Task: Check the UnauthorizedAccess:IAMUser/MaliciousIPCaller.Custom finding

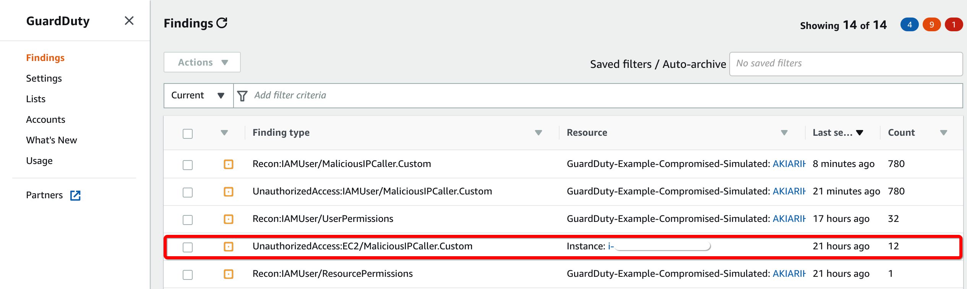Action: [188, 193]
